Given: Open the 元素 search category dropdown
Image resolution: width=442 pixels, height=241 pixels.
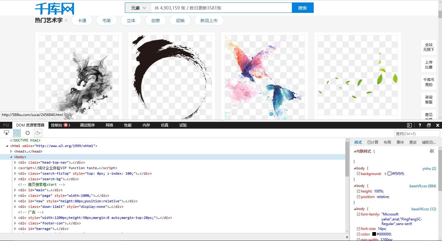Looking at the screenshot, I should tap(138, 8).
